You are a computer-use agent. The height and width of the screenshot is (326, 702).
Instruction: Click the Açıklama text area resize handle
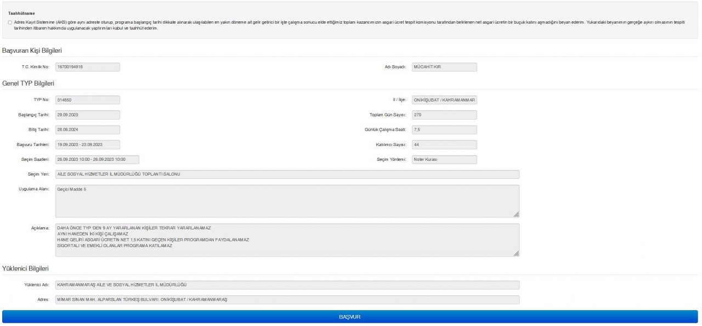(516, 254)
